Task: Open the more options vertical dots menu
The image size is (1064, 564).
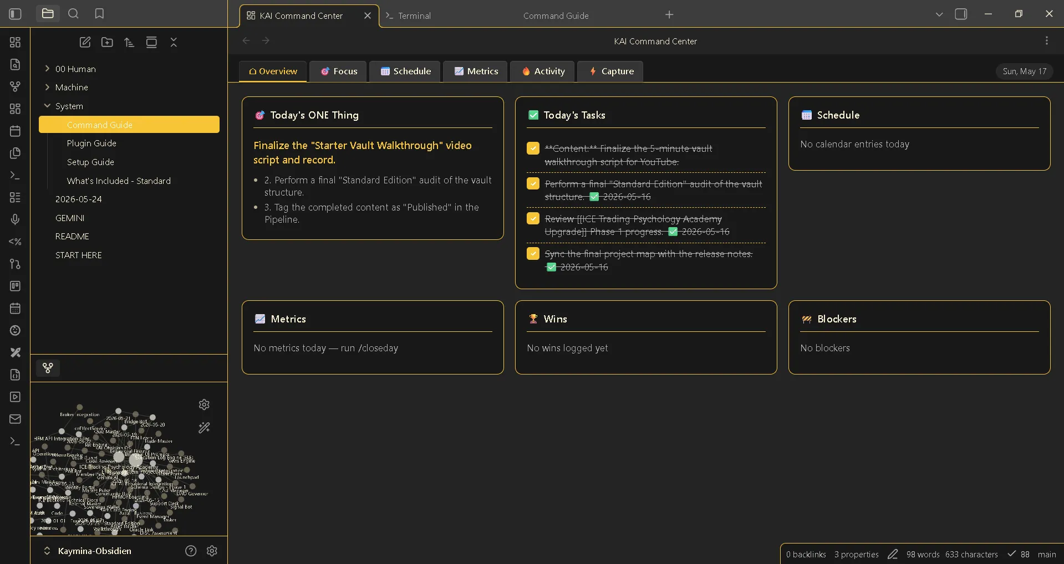Action: pyautogui.click(x=1046, y=41)
